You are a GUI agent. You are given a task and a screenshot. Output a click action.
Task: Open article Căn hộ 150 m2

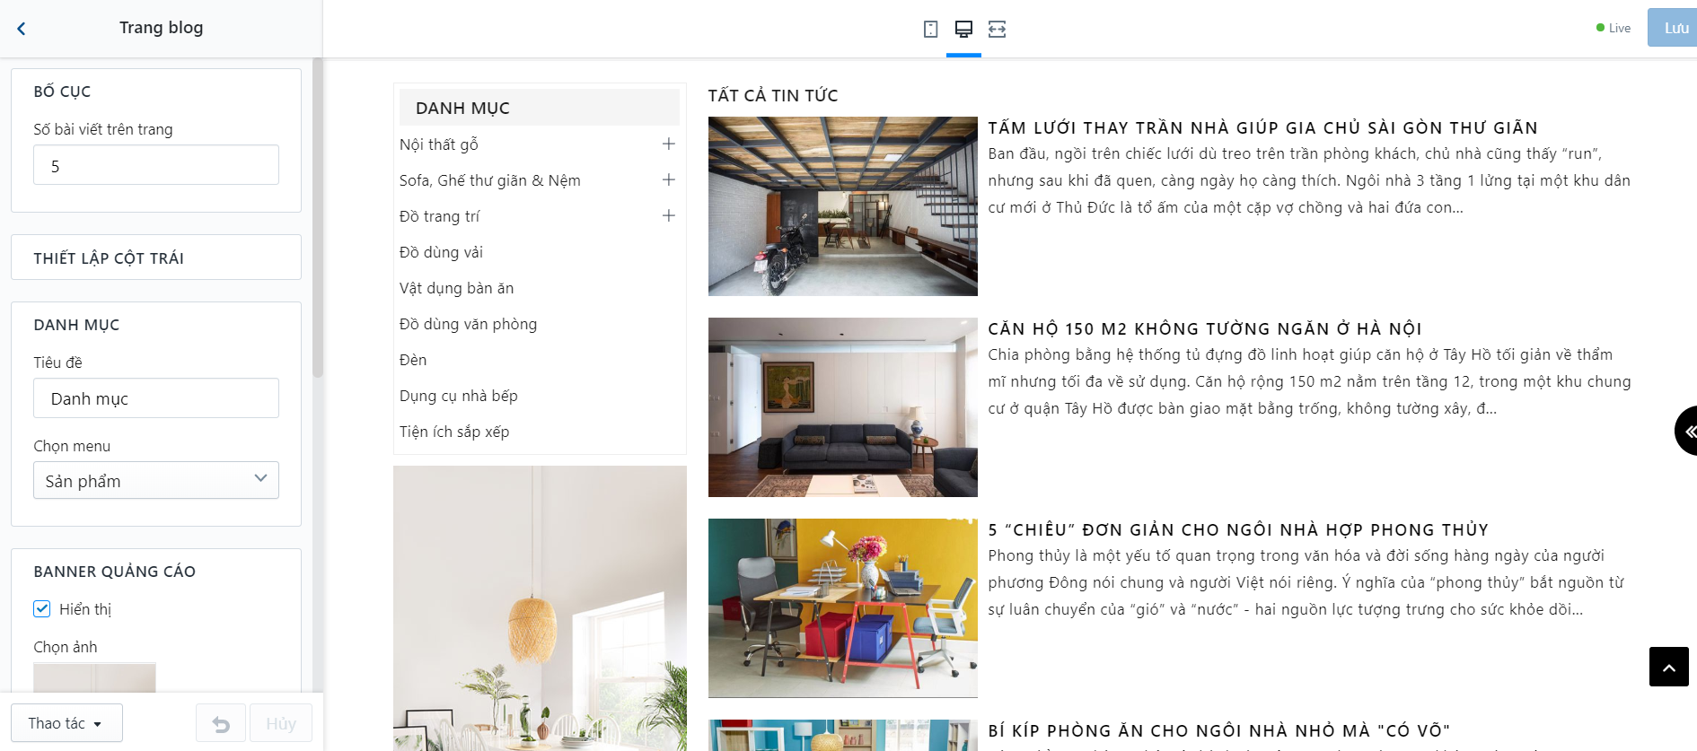[x=1205, y=328]
